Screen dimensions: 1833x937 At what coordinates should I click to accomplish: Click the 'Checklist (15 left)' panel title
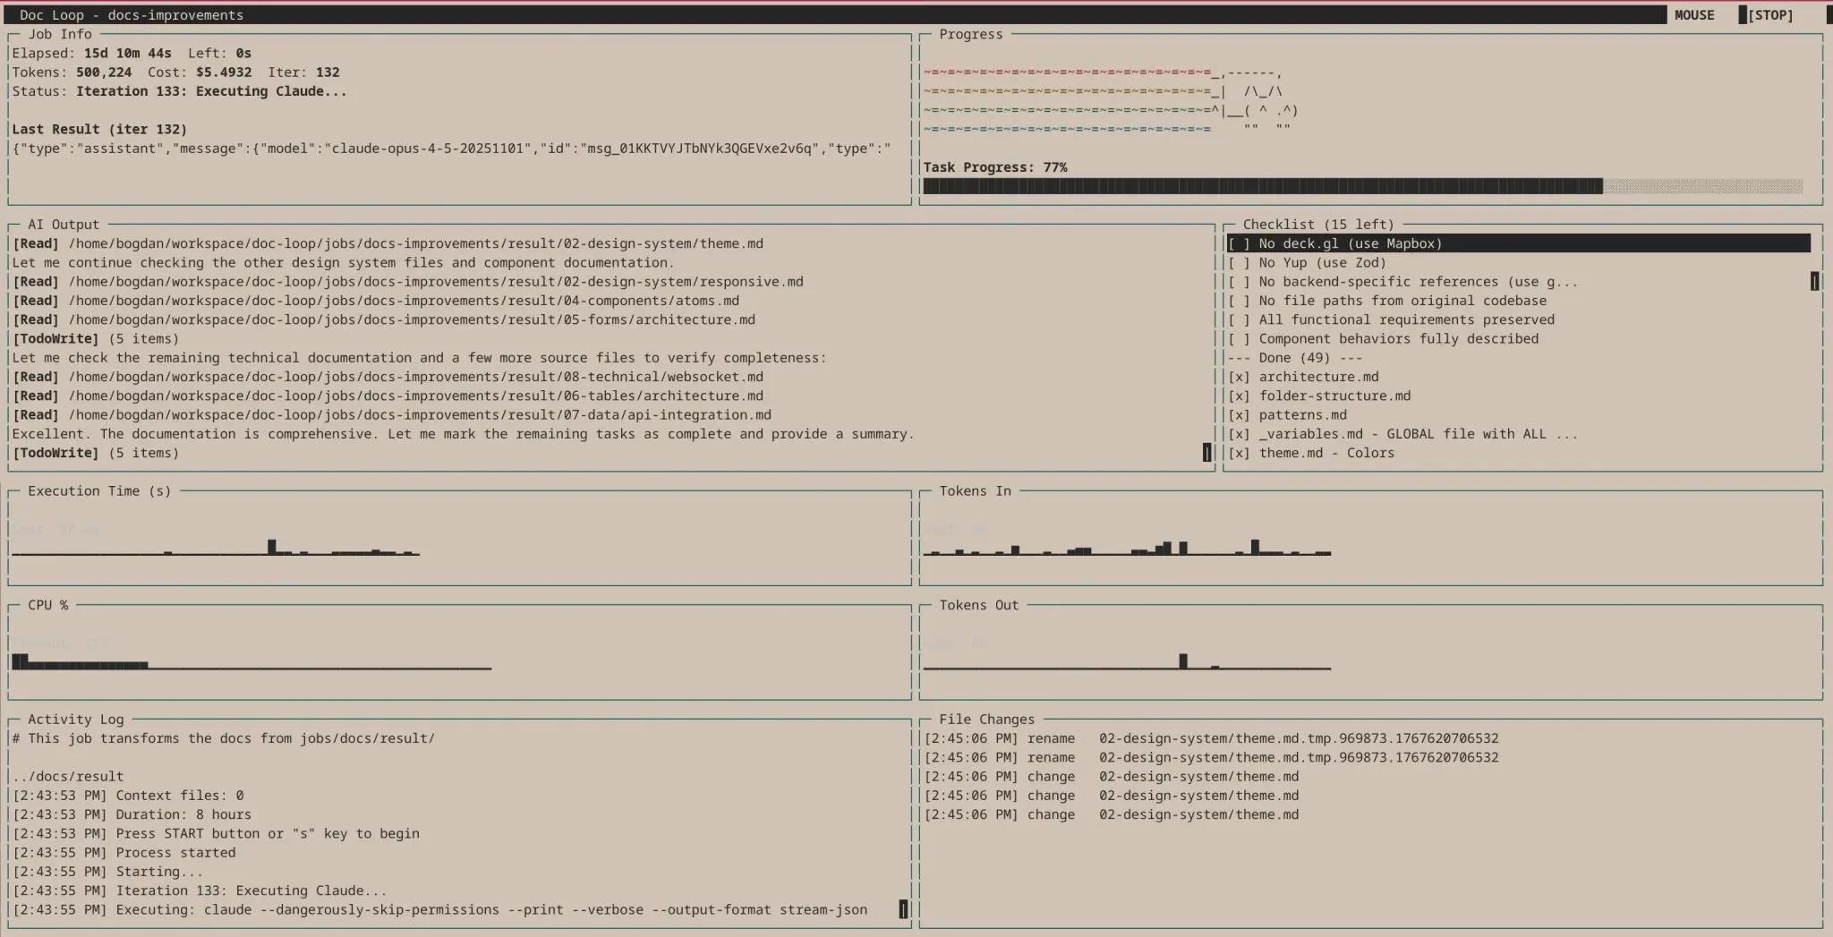click(1317, 225)
